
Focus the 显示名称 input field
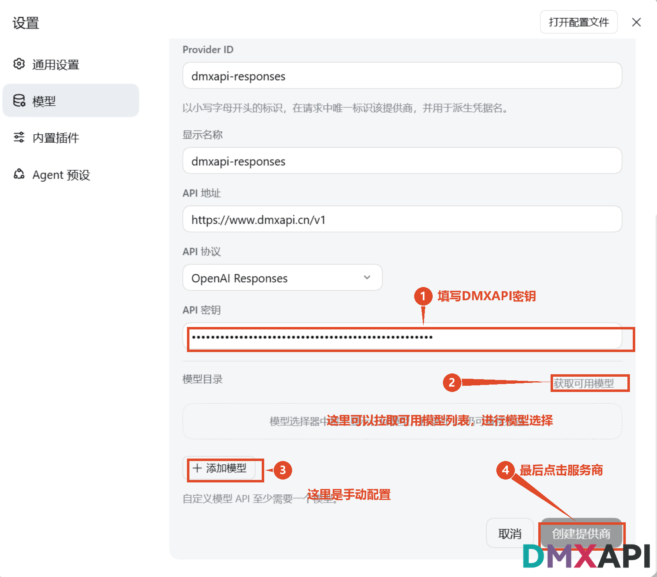coord(402,161)
